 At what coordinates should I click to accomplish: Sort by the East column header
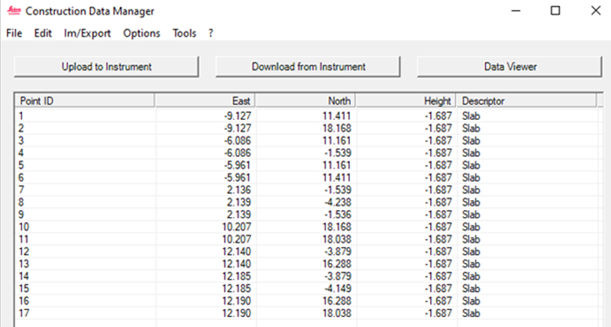(205, 101)
